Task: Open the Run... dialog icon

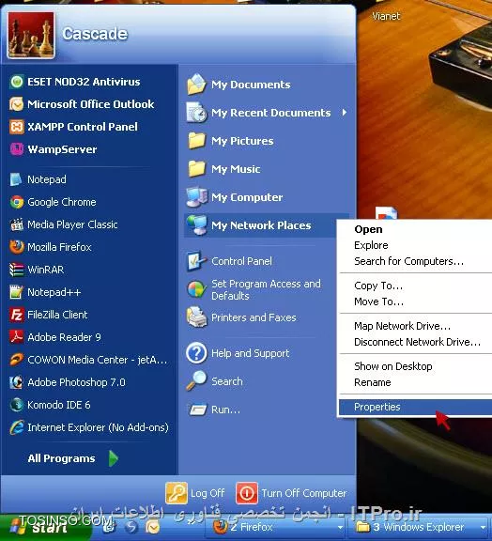Action: [198, 410]
